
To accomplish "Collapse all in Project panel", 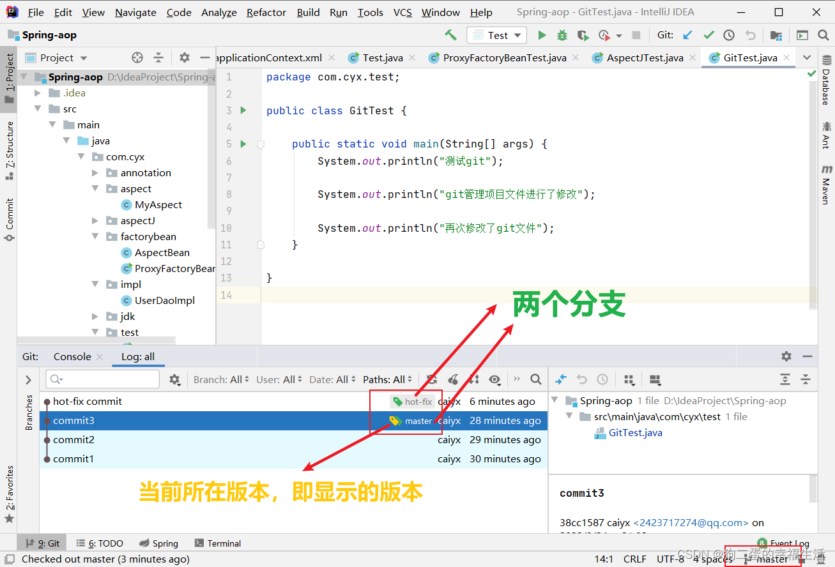I will [x=158, y=57].
